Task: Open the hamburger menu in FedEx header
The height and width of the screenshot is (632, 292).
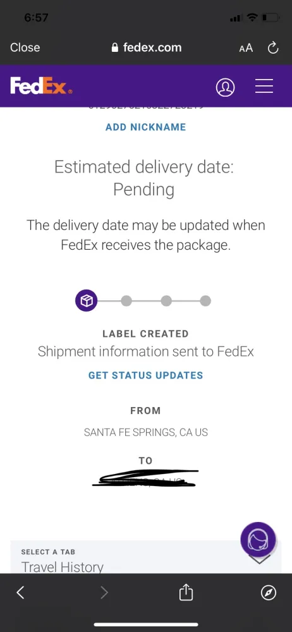Action: point(264,86)
